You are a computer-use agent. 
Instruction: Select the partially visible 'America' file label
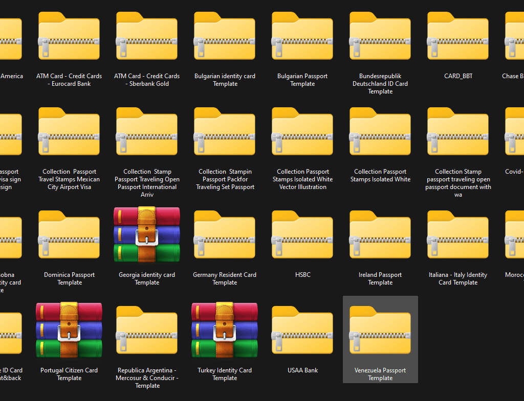12,76
